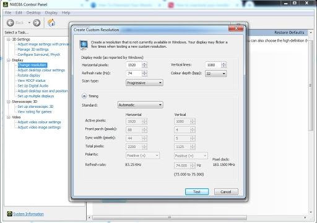The height and width of the screenshot is (223, 317).
Task: Click the Forward arrow toolbar icon
Action: tap(37, 23)
